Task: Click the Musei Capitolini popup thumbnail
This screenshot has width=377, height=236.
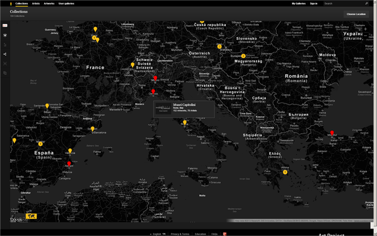Action: [x=164, y=108]
